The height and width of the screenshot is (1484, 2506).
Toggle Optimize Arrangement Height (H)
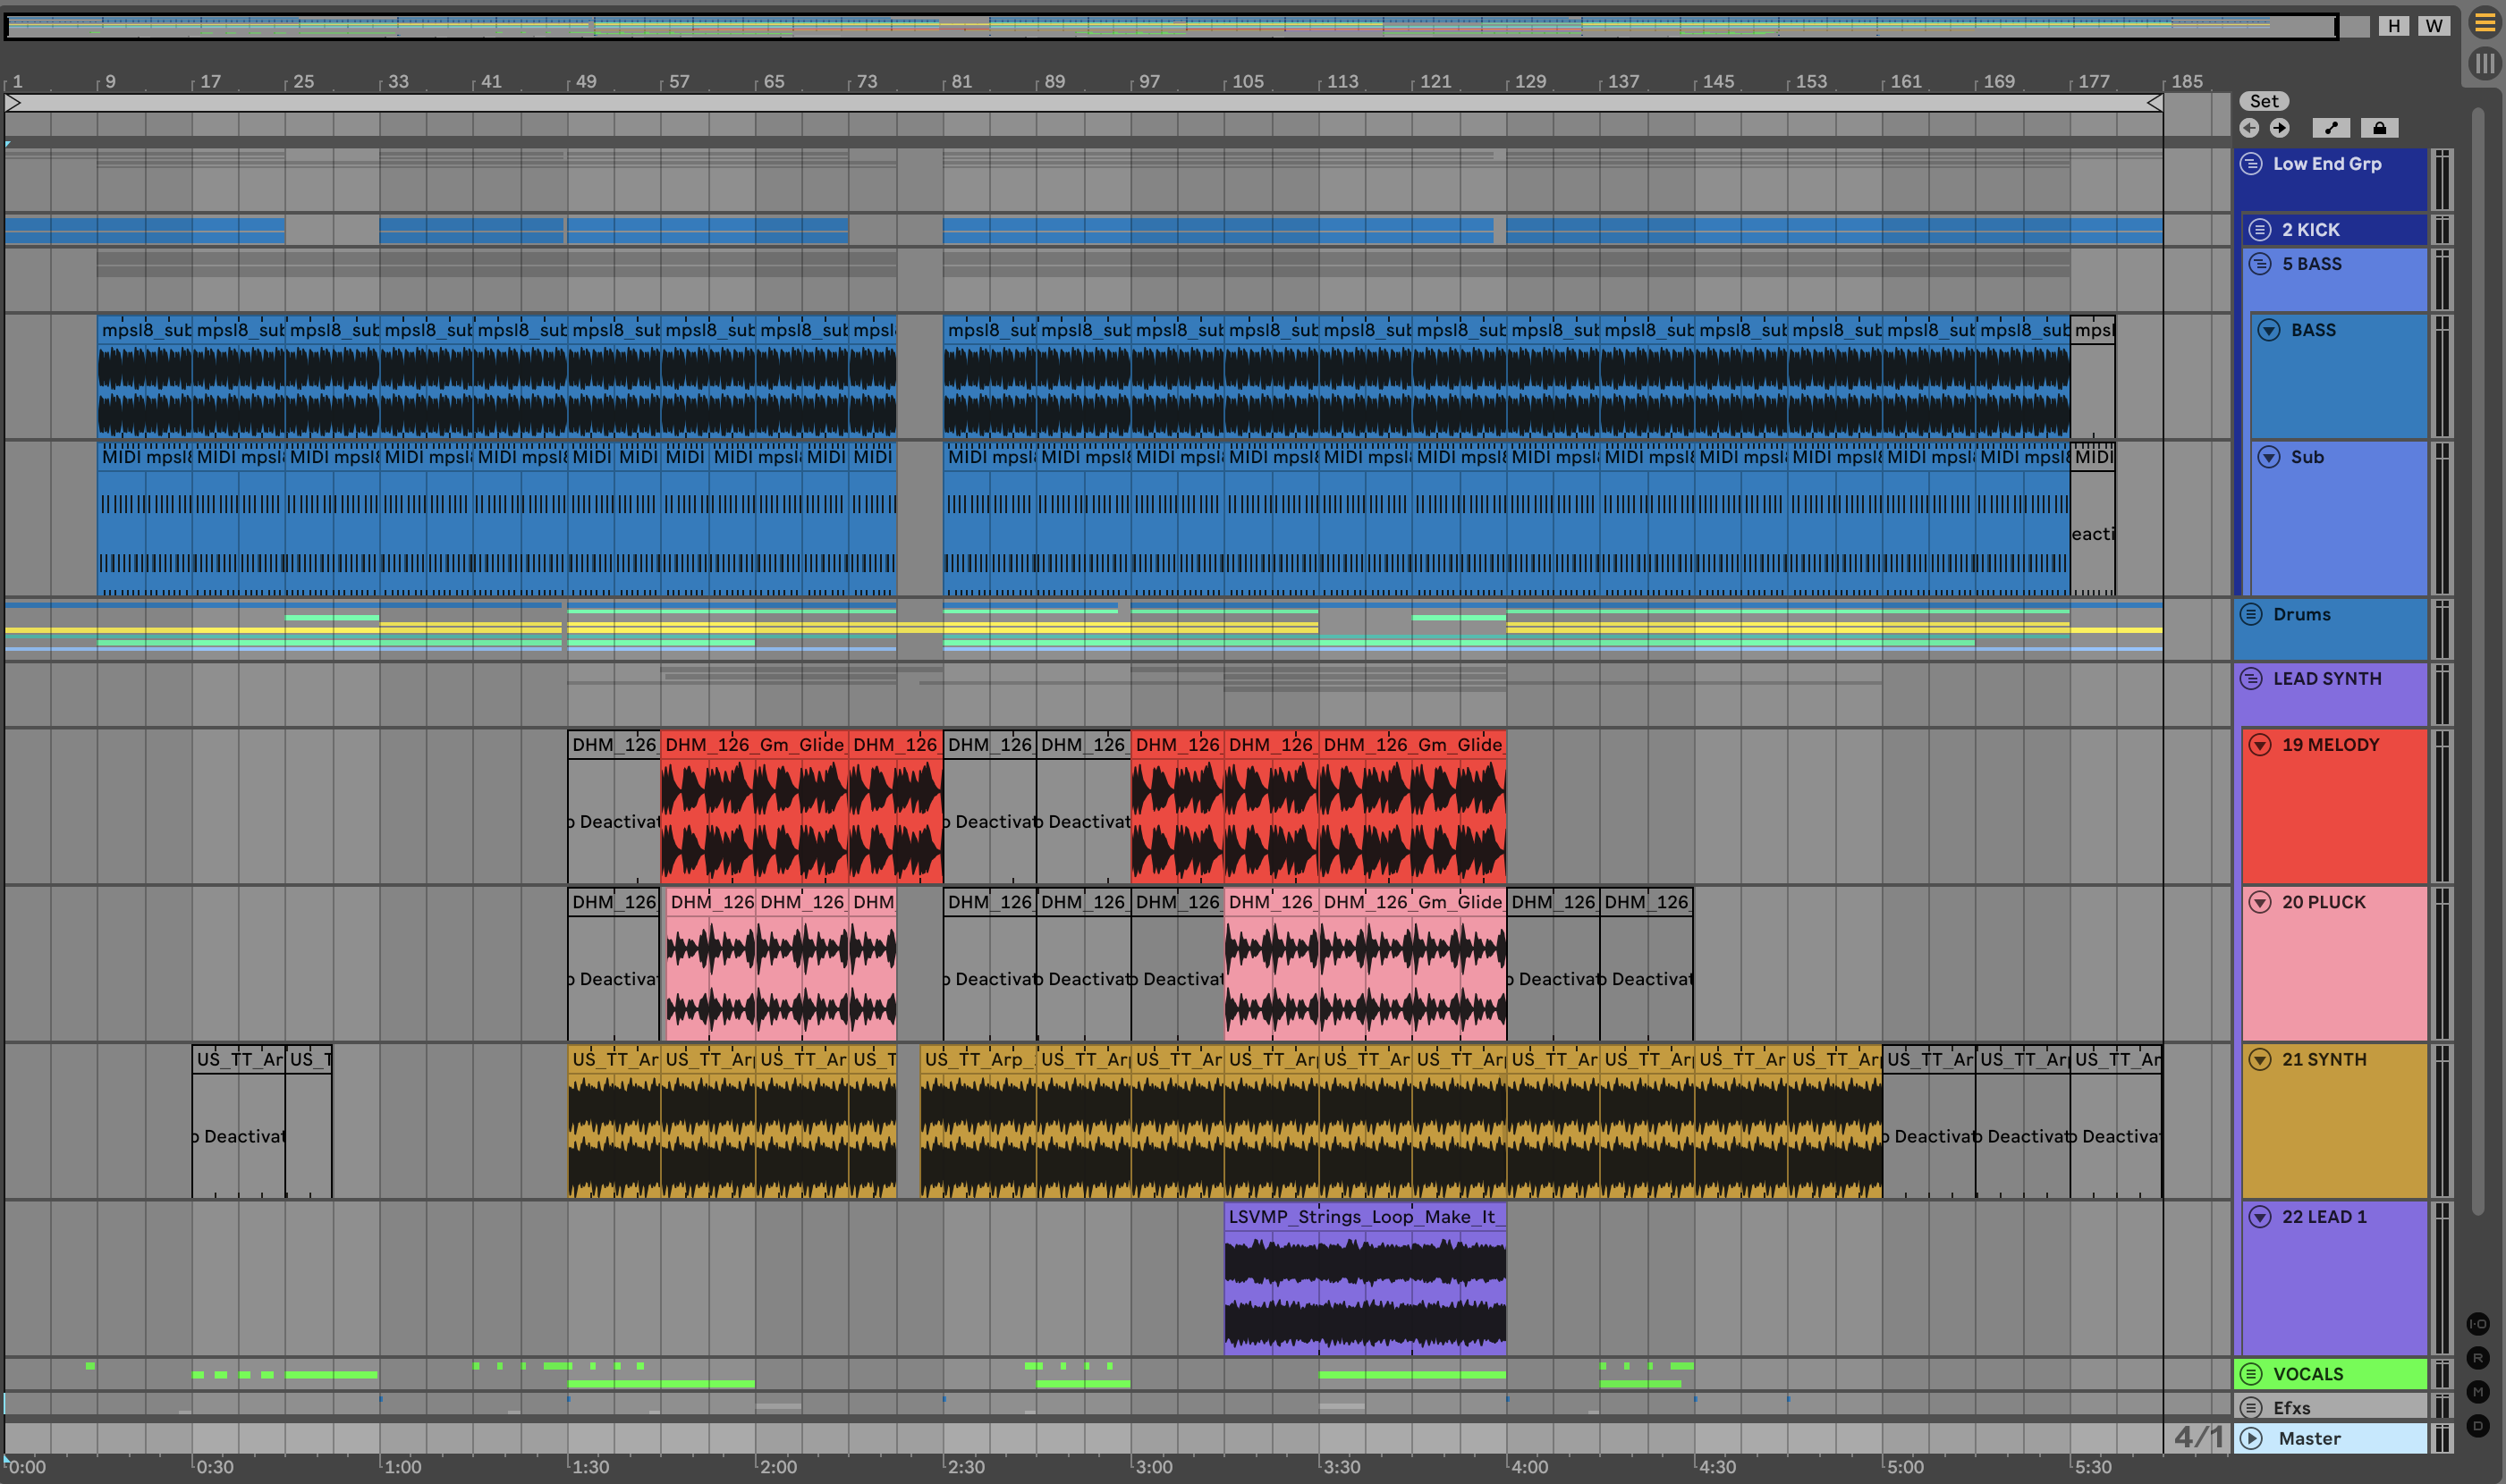pyautogui.click(x=2394, y=26)
